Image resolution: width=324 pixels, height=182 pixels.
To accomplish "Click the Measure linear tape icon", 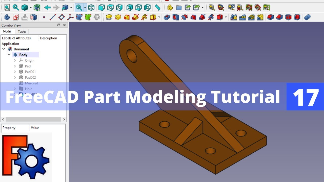I will (x=212, y=8).
